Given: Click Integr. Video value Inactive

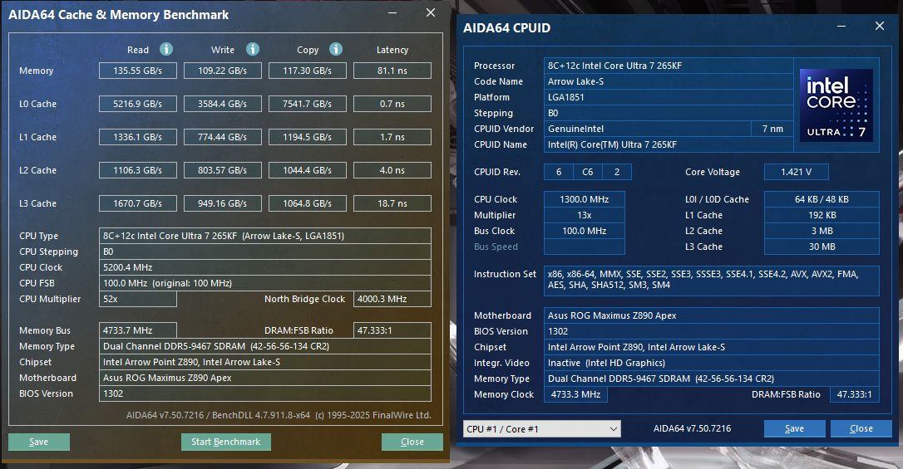Looking at the screenshot, I should [711, 364].
